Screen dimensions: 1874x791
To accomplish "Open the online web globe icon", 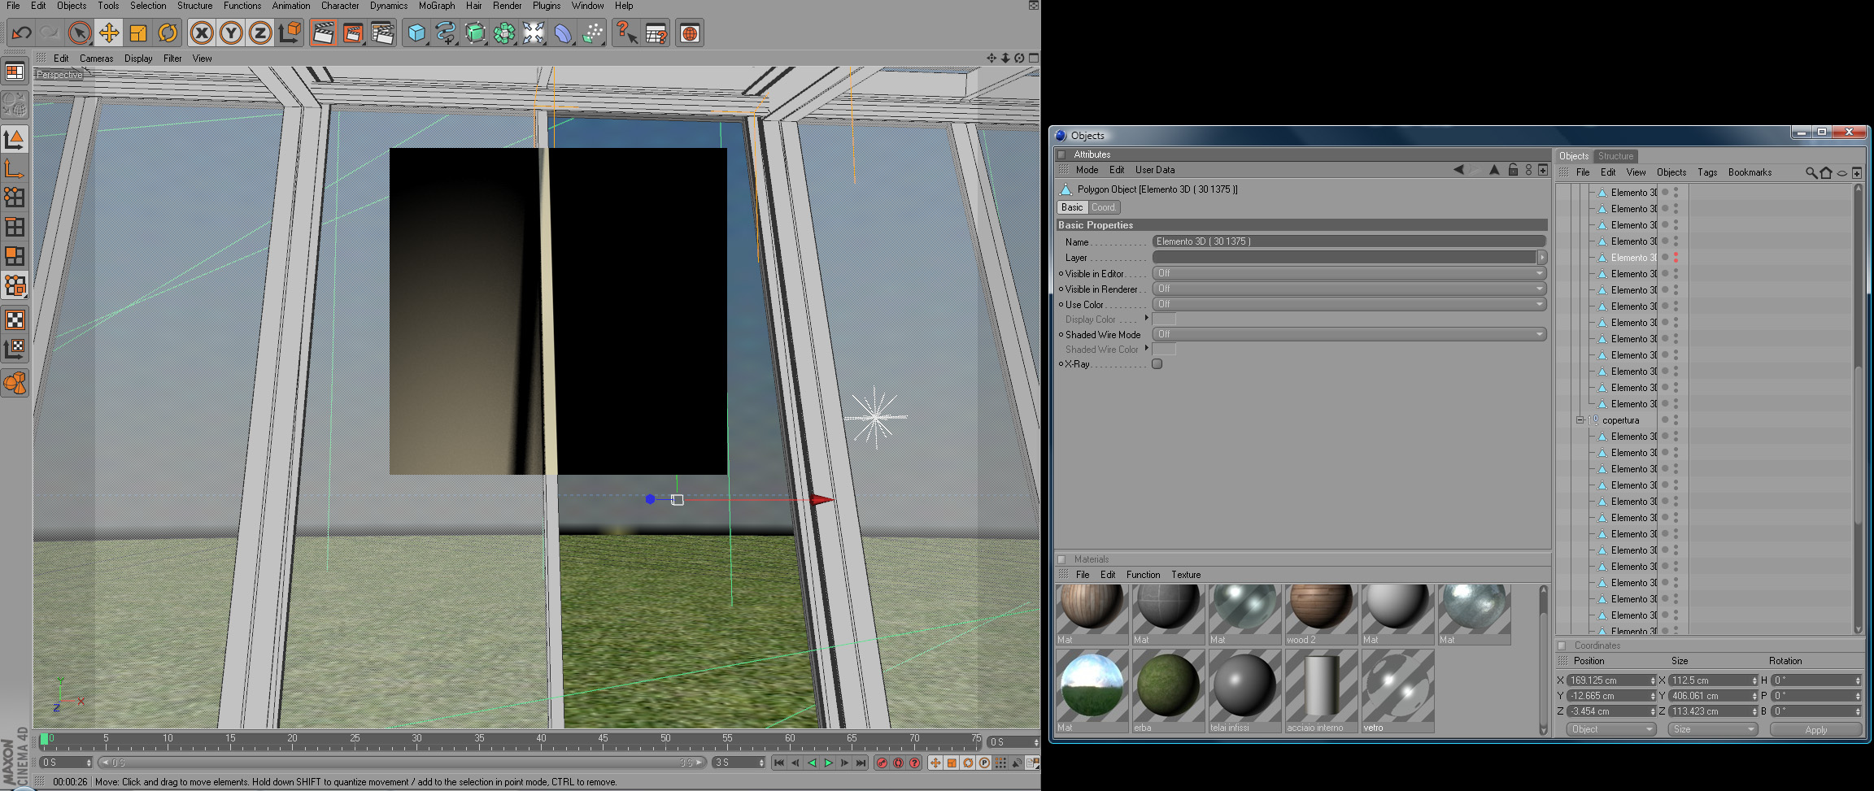I will pyautogui.click(x=690, y=33).
